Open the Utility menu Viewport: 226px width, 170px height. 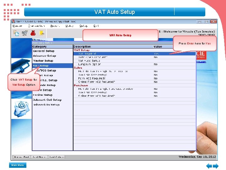(x=70, y=26)
